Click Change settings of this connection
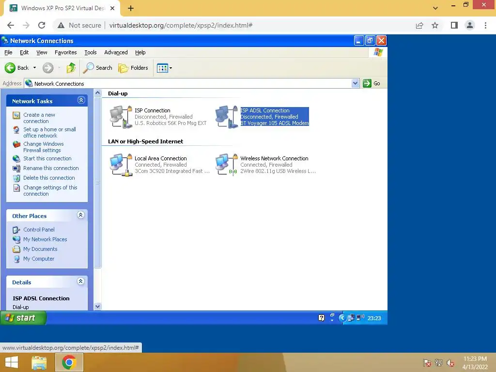Image resolution: width=496 pixels, height=372 pixels. coord(50,191)
